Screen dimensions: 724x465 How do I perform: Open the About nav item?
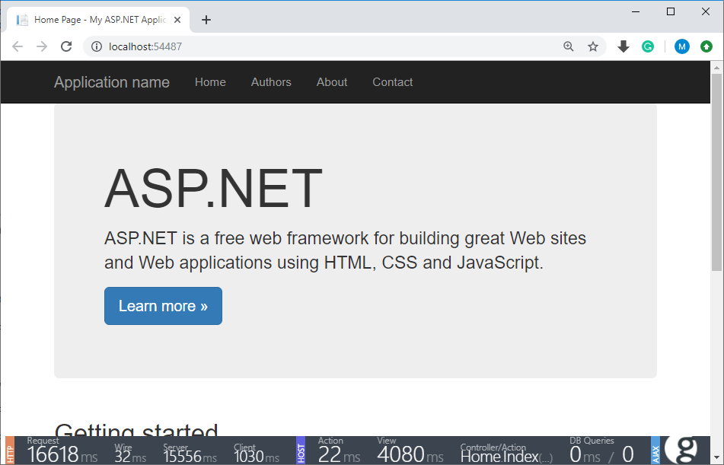click(331, 82)
